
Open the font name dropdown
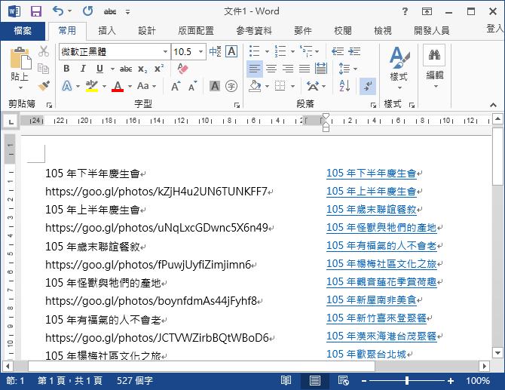tap(165, 51)
